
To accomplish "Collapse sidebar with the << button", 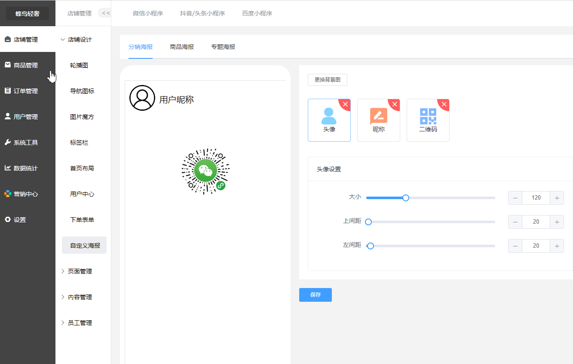I will [x=105, y=13].
